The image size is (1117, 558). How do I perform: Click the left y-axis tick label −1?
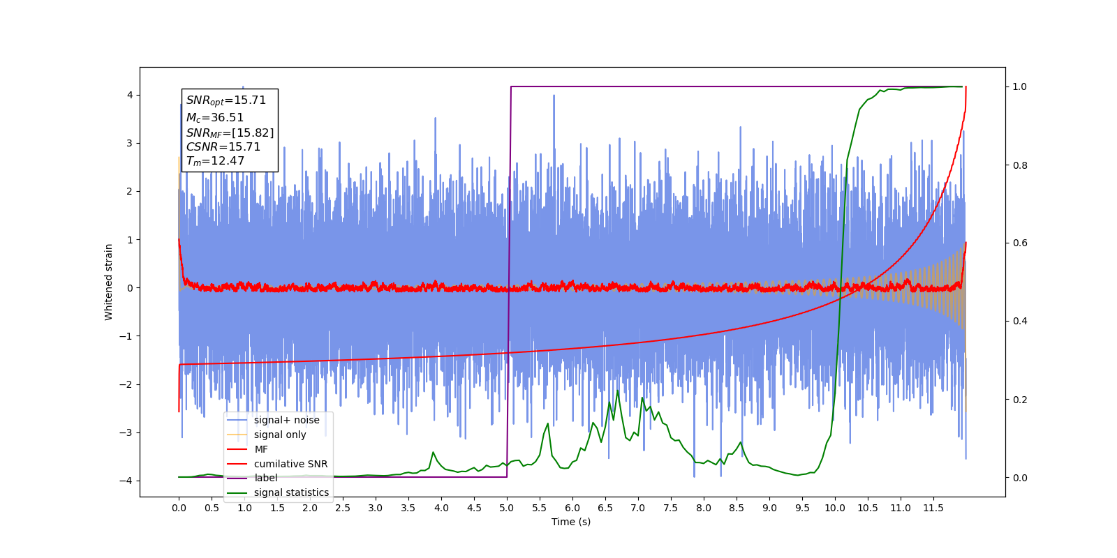click(126, 336)
